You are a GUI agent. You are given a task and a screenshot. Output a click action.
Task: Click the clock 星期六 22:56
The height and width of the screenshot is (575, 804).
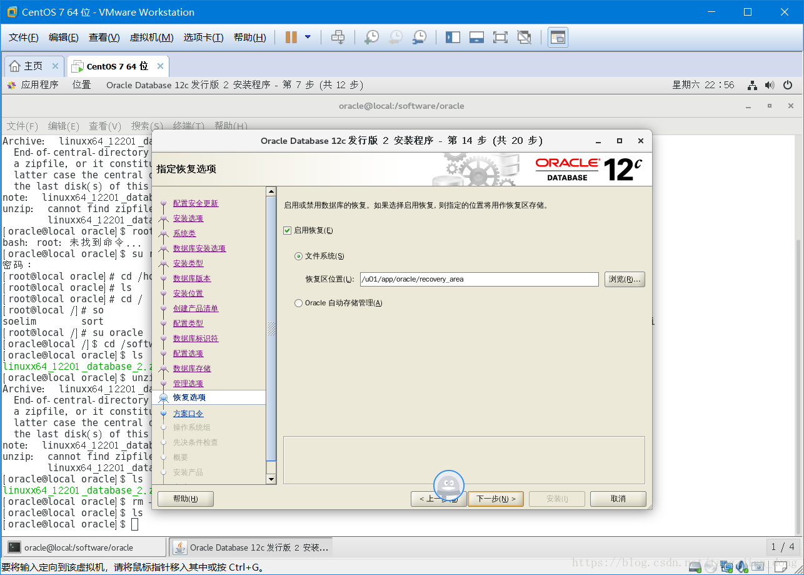(703, 85)
